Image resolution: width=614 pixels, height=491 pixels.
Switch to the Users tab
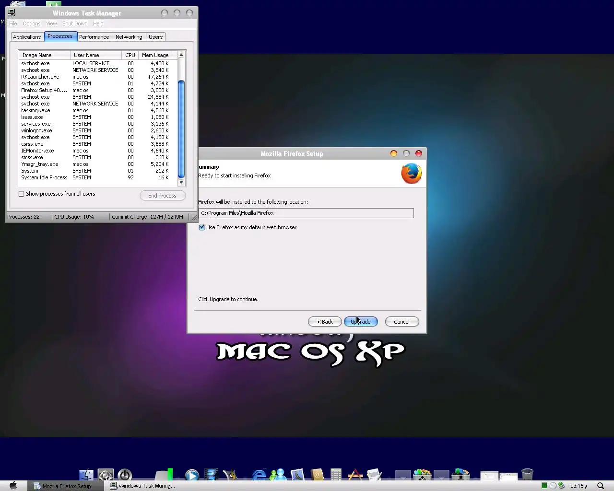[x=155, y=37]
